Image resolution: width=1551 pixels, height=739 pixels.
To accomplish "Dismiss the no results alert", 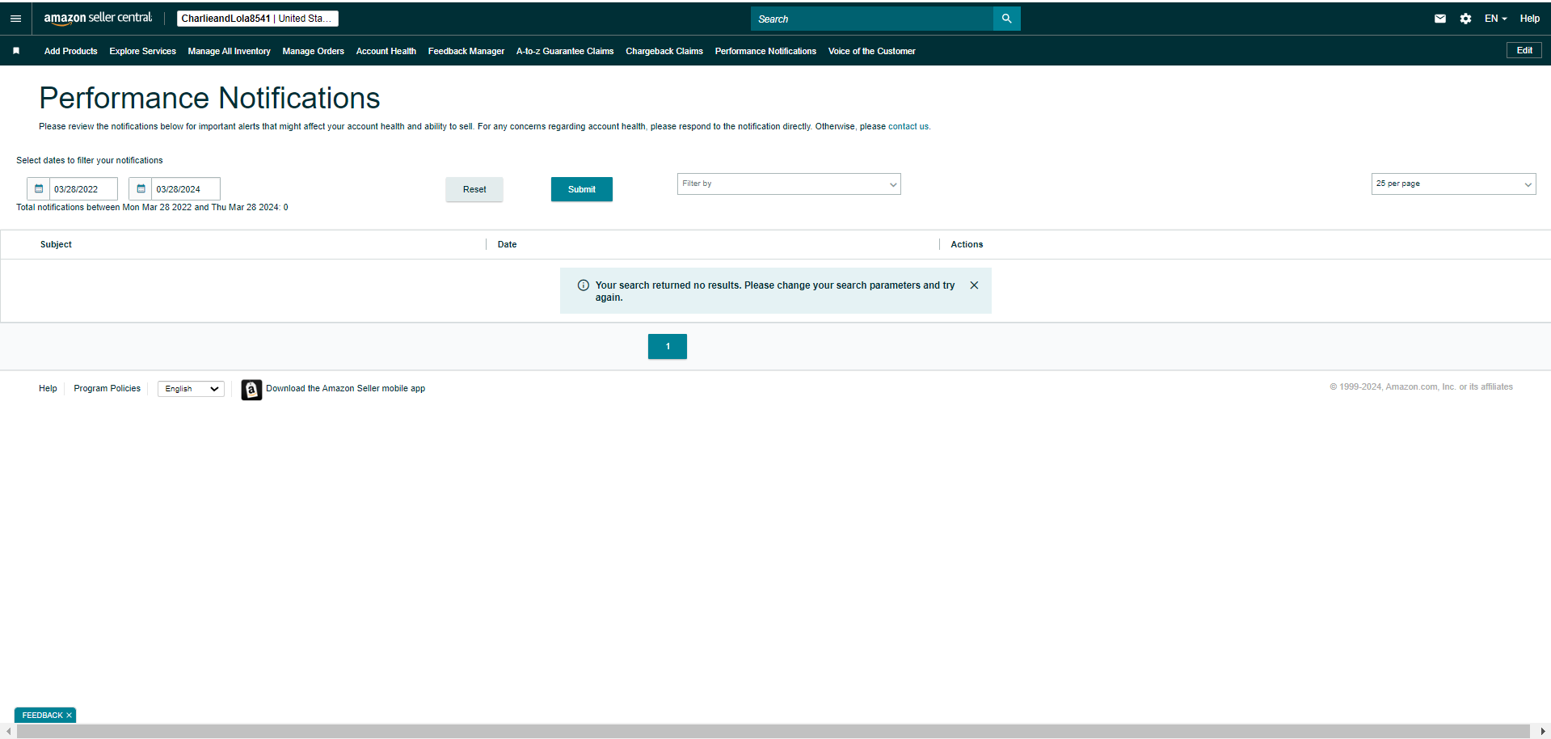I will (974, 285).
